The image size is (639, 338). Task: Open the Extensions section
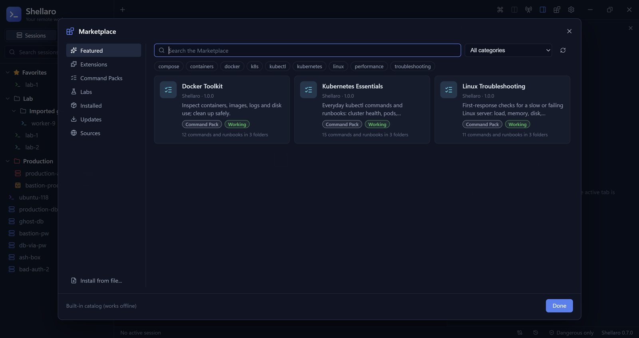coord(103,64)
